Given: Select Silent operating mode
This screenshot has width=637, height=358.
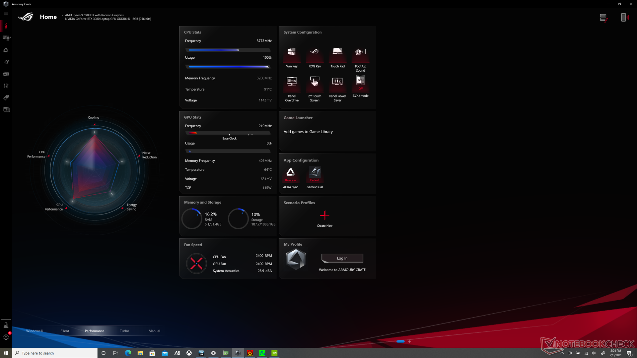Looking at the screenshot, I should [x=65, y=331].
